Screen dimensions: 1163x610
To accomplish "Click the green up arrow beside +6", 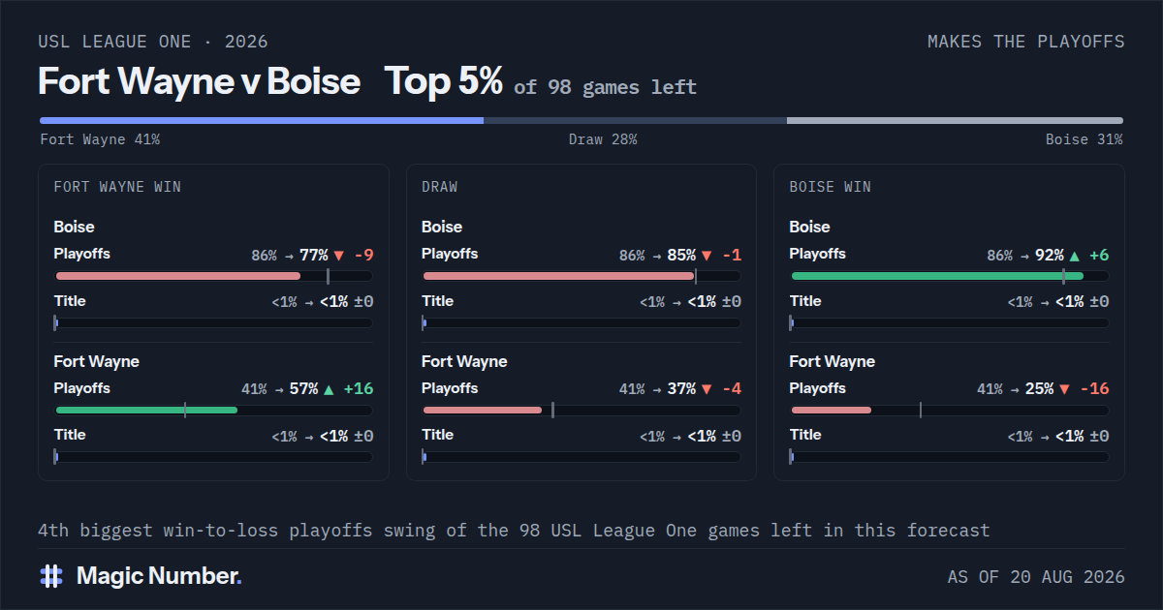I will point(1075,256).
